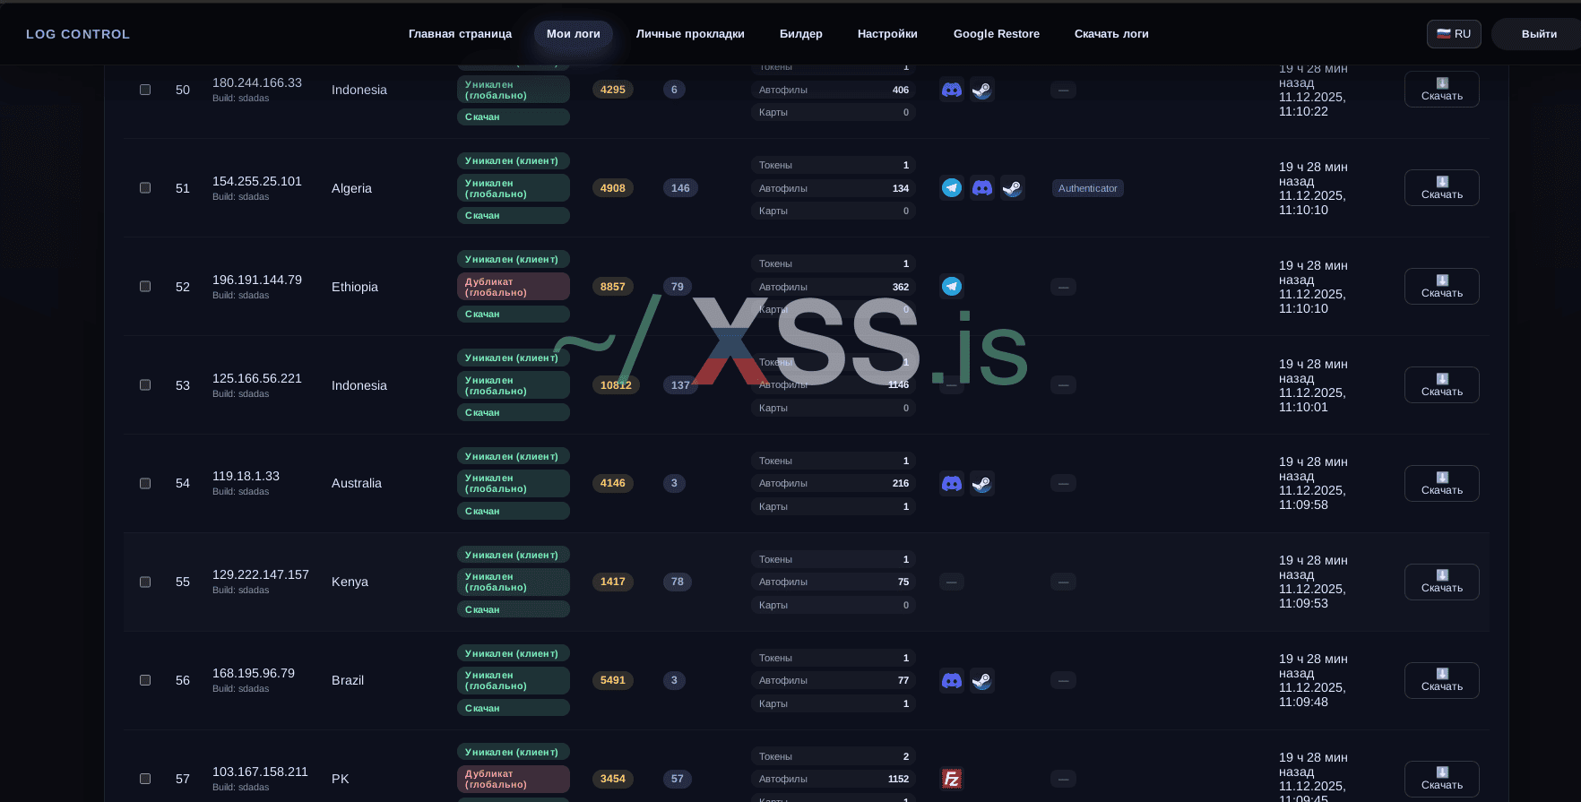Click the Discord icon in the Algeria row
The height and width of the screenshot is (802, 1581).
coord(982,188)
